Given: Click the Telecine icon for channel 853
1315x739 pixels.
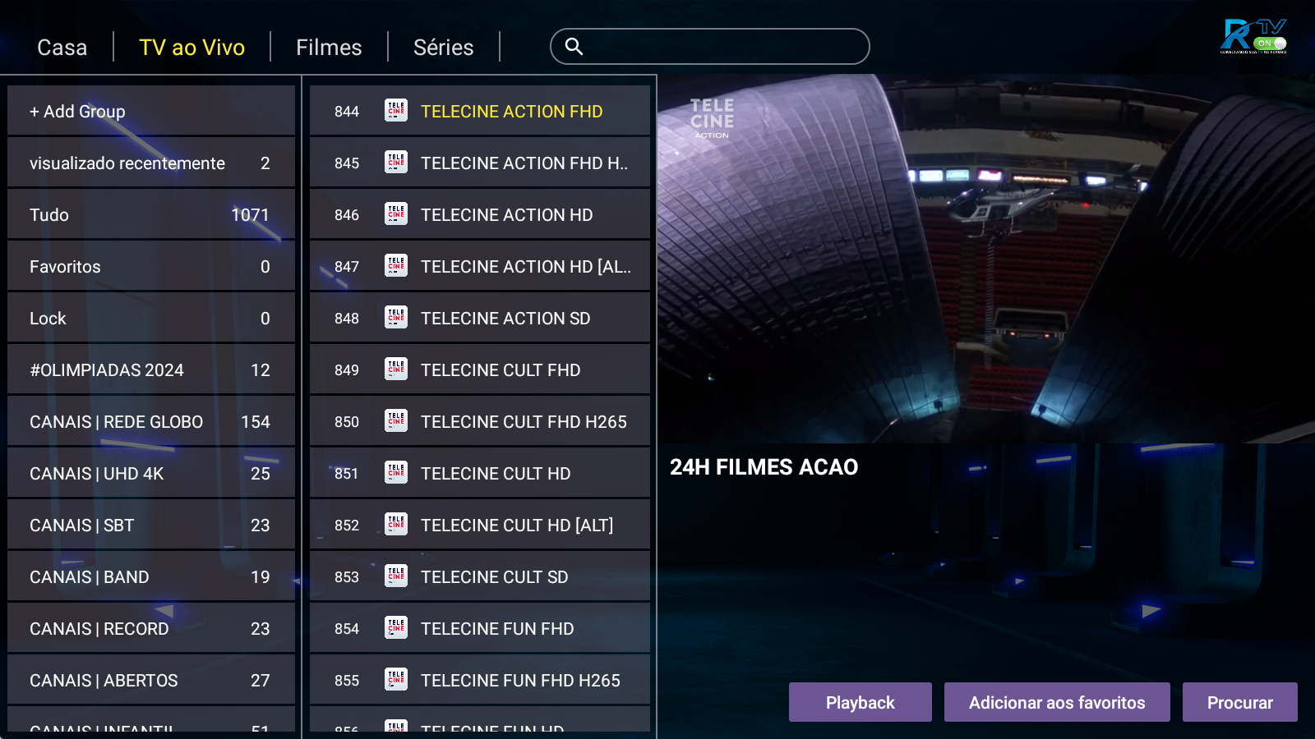Looking at the screenshot, I should coord(396,576).
